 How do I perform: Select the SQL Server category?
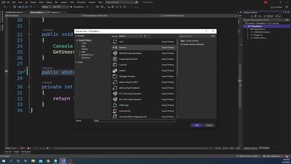coord(86,58)
